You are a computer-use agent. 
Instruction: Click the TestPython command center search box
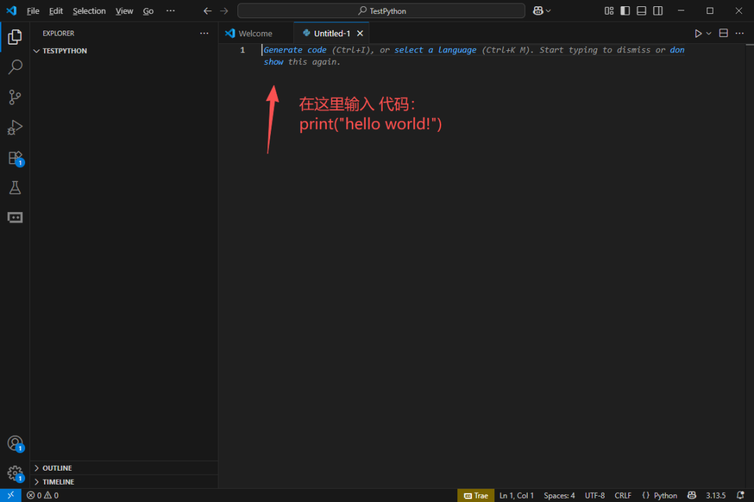point(381,10)
